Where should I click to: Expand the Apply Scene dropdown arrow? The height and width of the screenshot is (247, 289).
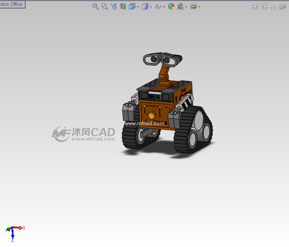[186, 7]
